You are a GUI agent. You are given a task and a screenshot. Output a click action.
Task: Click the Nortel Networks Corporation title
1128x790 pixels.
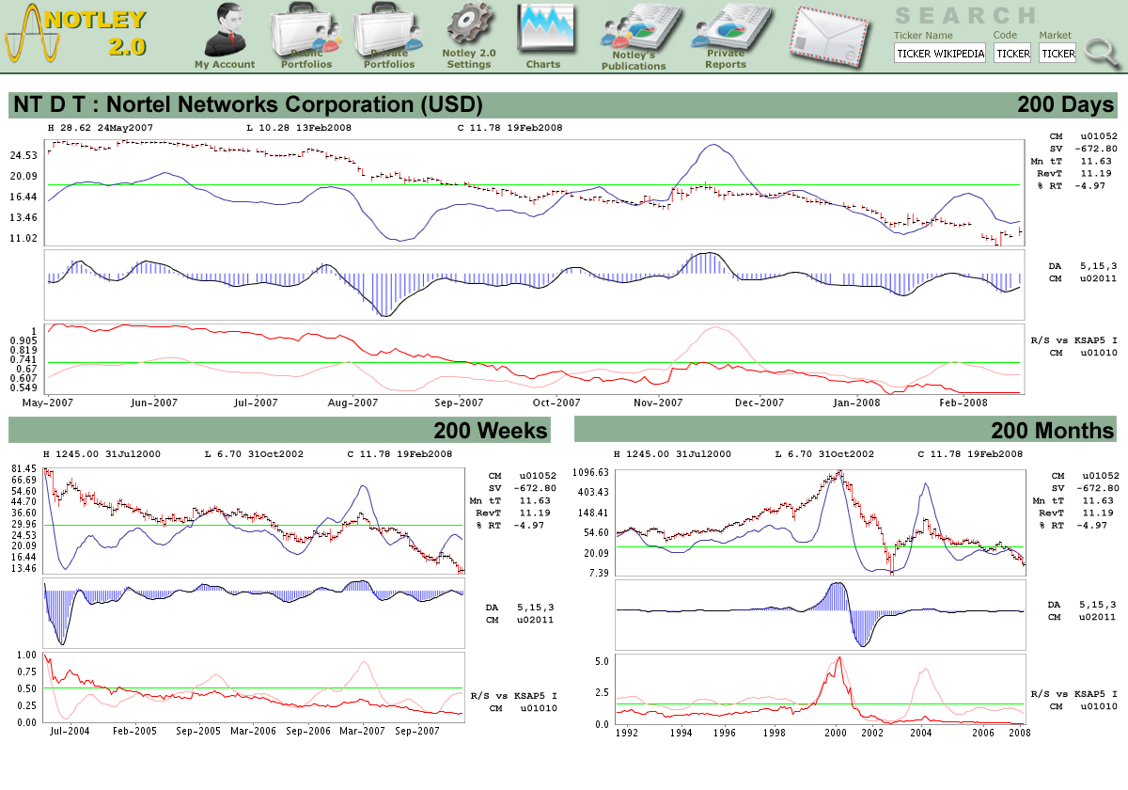tap(248, 104)
